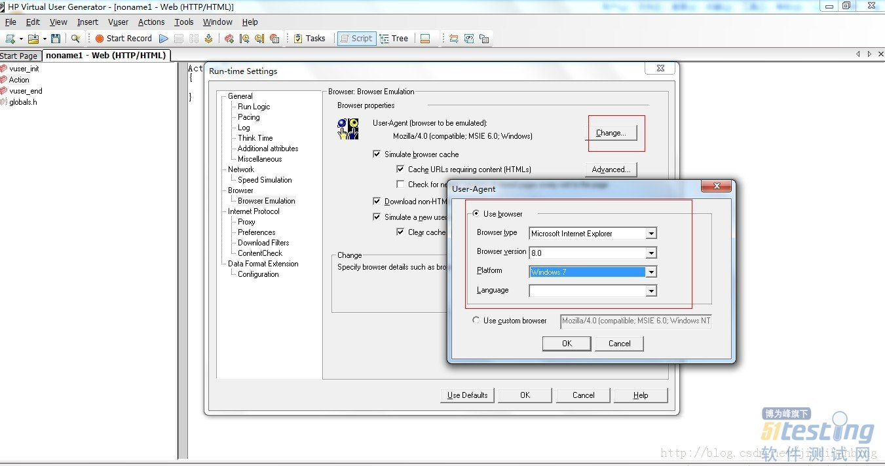Viewport: 885px width, 466px height.
Task: Click the New Script toolbar icon
Action: [10, 39]
